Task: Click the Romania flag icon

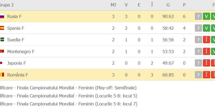Action: 2,75
